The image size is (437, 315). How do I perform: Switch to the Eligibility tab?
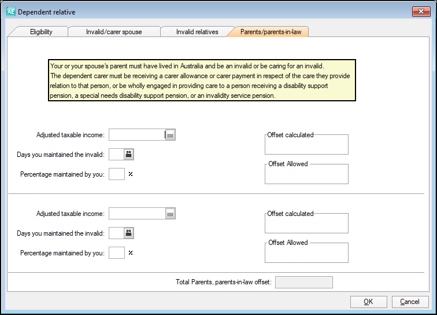(41, 32)
